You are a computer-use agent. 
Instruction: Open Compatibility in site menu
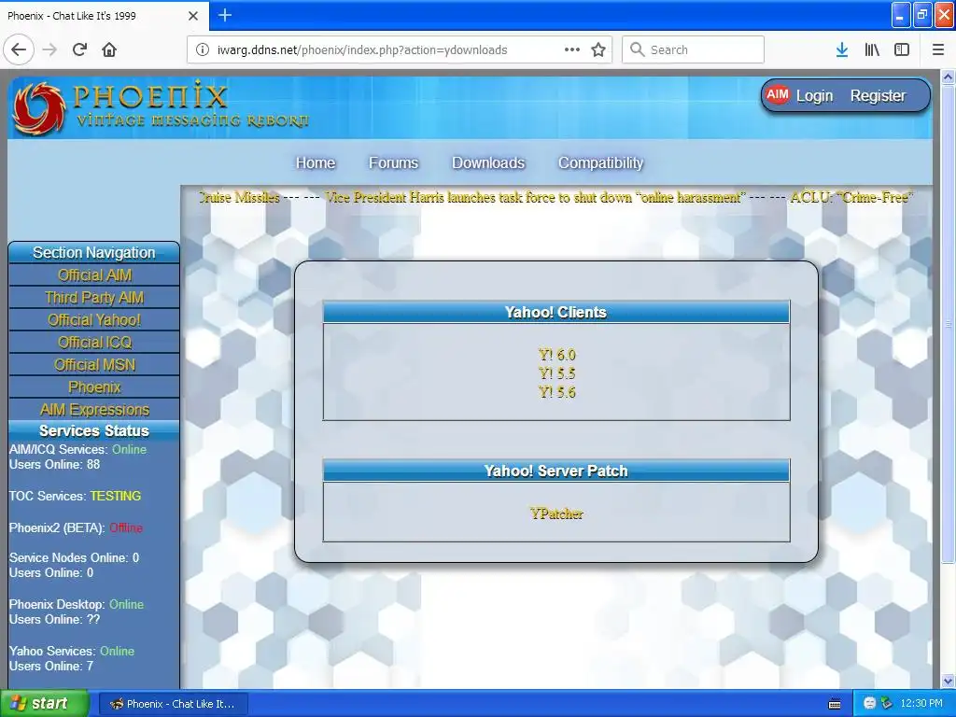coord(600,162)
